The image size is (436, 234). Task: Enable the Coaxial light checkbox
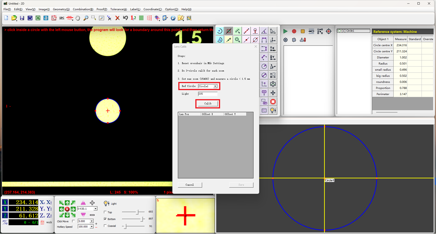coord(105,226)
